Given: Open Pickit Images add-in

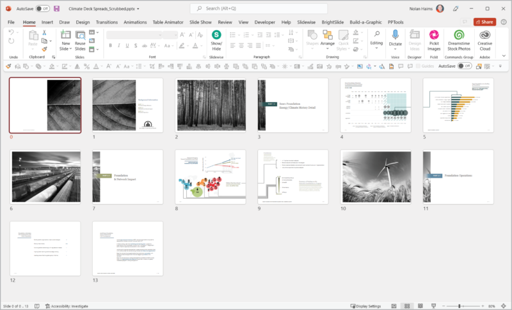Looking at the screenshot, I should 434,35.
